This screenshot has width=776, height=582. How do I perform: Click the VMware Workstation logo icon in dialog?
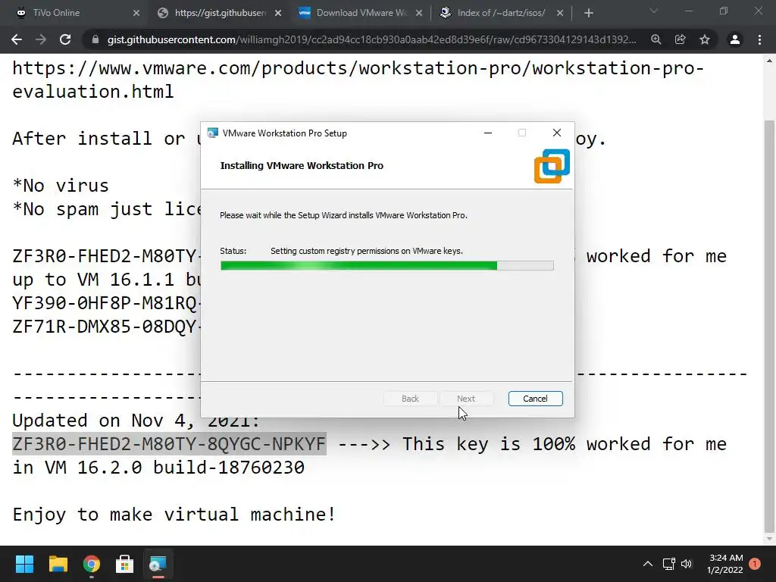[552, 166]
